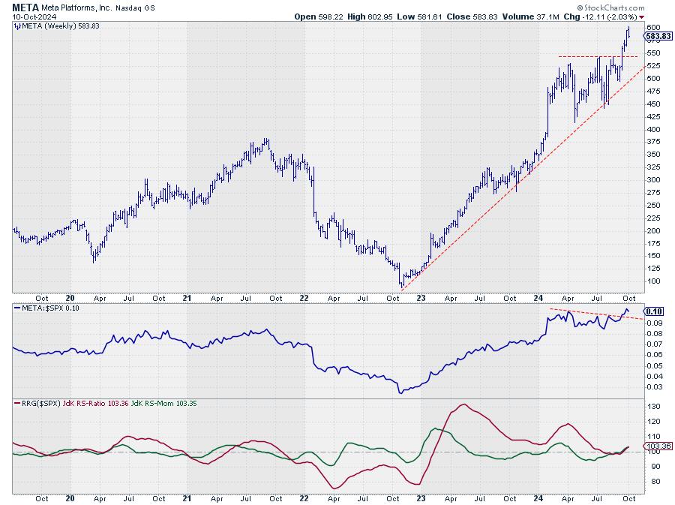Click the 150 label on the price axis

tap(653, 255)
